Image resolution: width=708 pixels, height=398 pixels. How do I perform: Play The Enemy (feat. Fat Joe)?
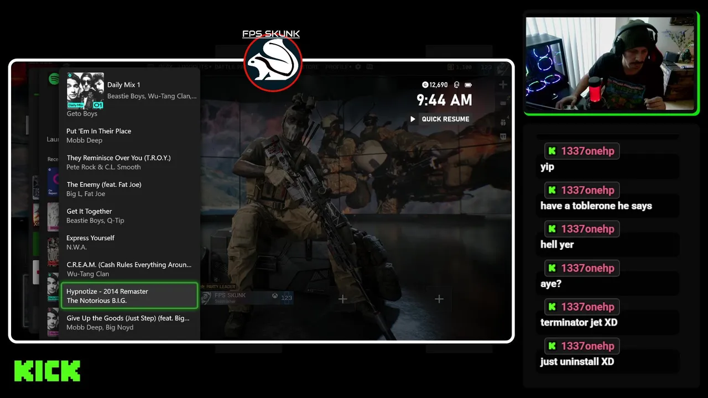[x=129, y=189]
